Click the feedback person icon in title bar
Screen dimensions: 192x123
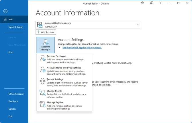coord(152,3)
